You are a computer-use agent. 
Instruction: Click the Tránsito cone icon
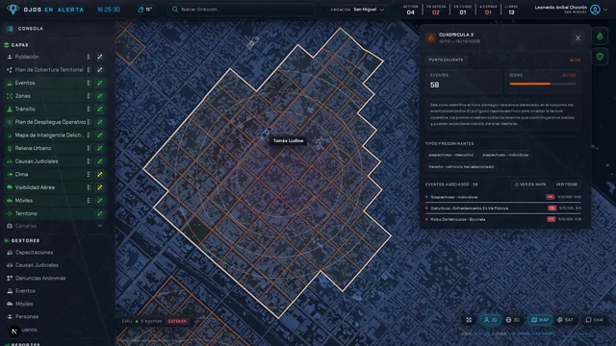[x=10, y=109]
